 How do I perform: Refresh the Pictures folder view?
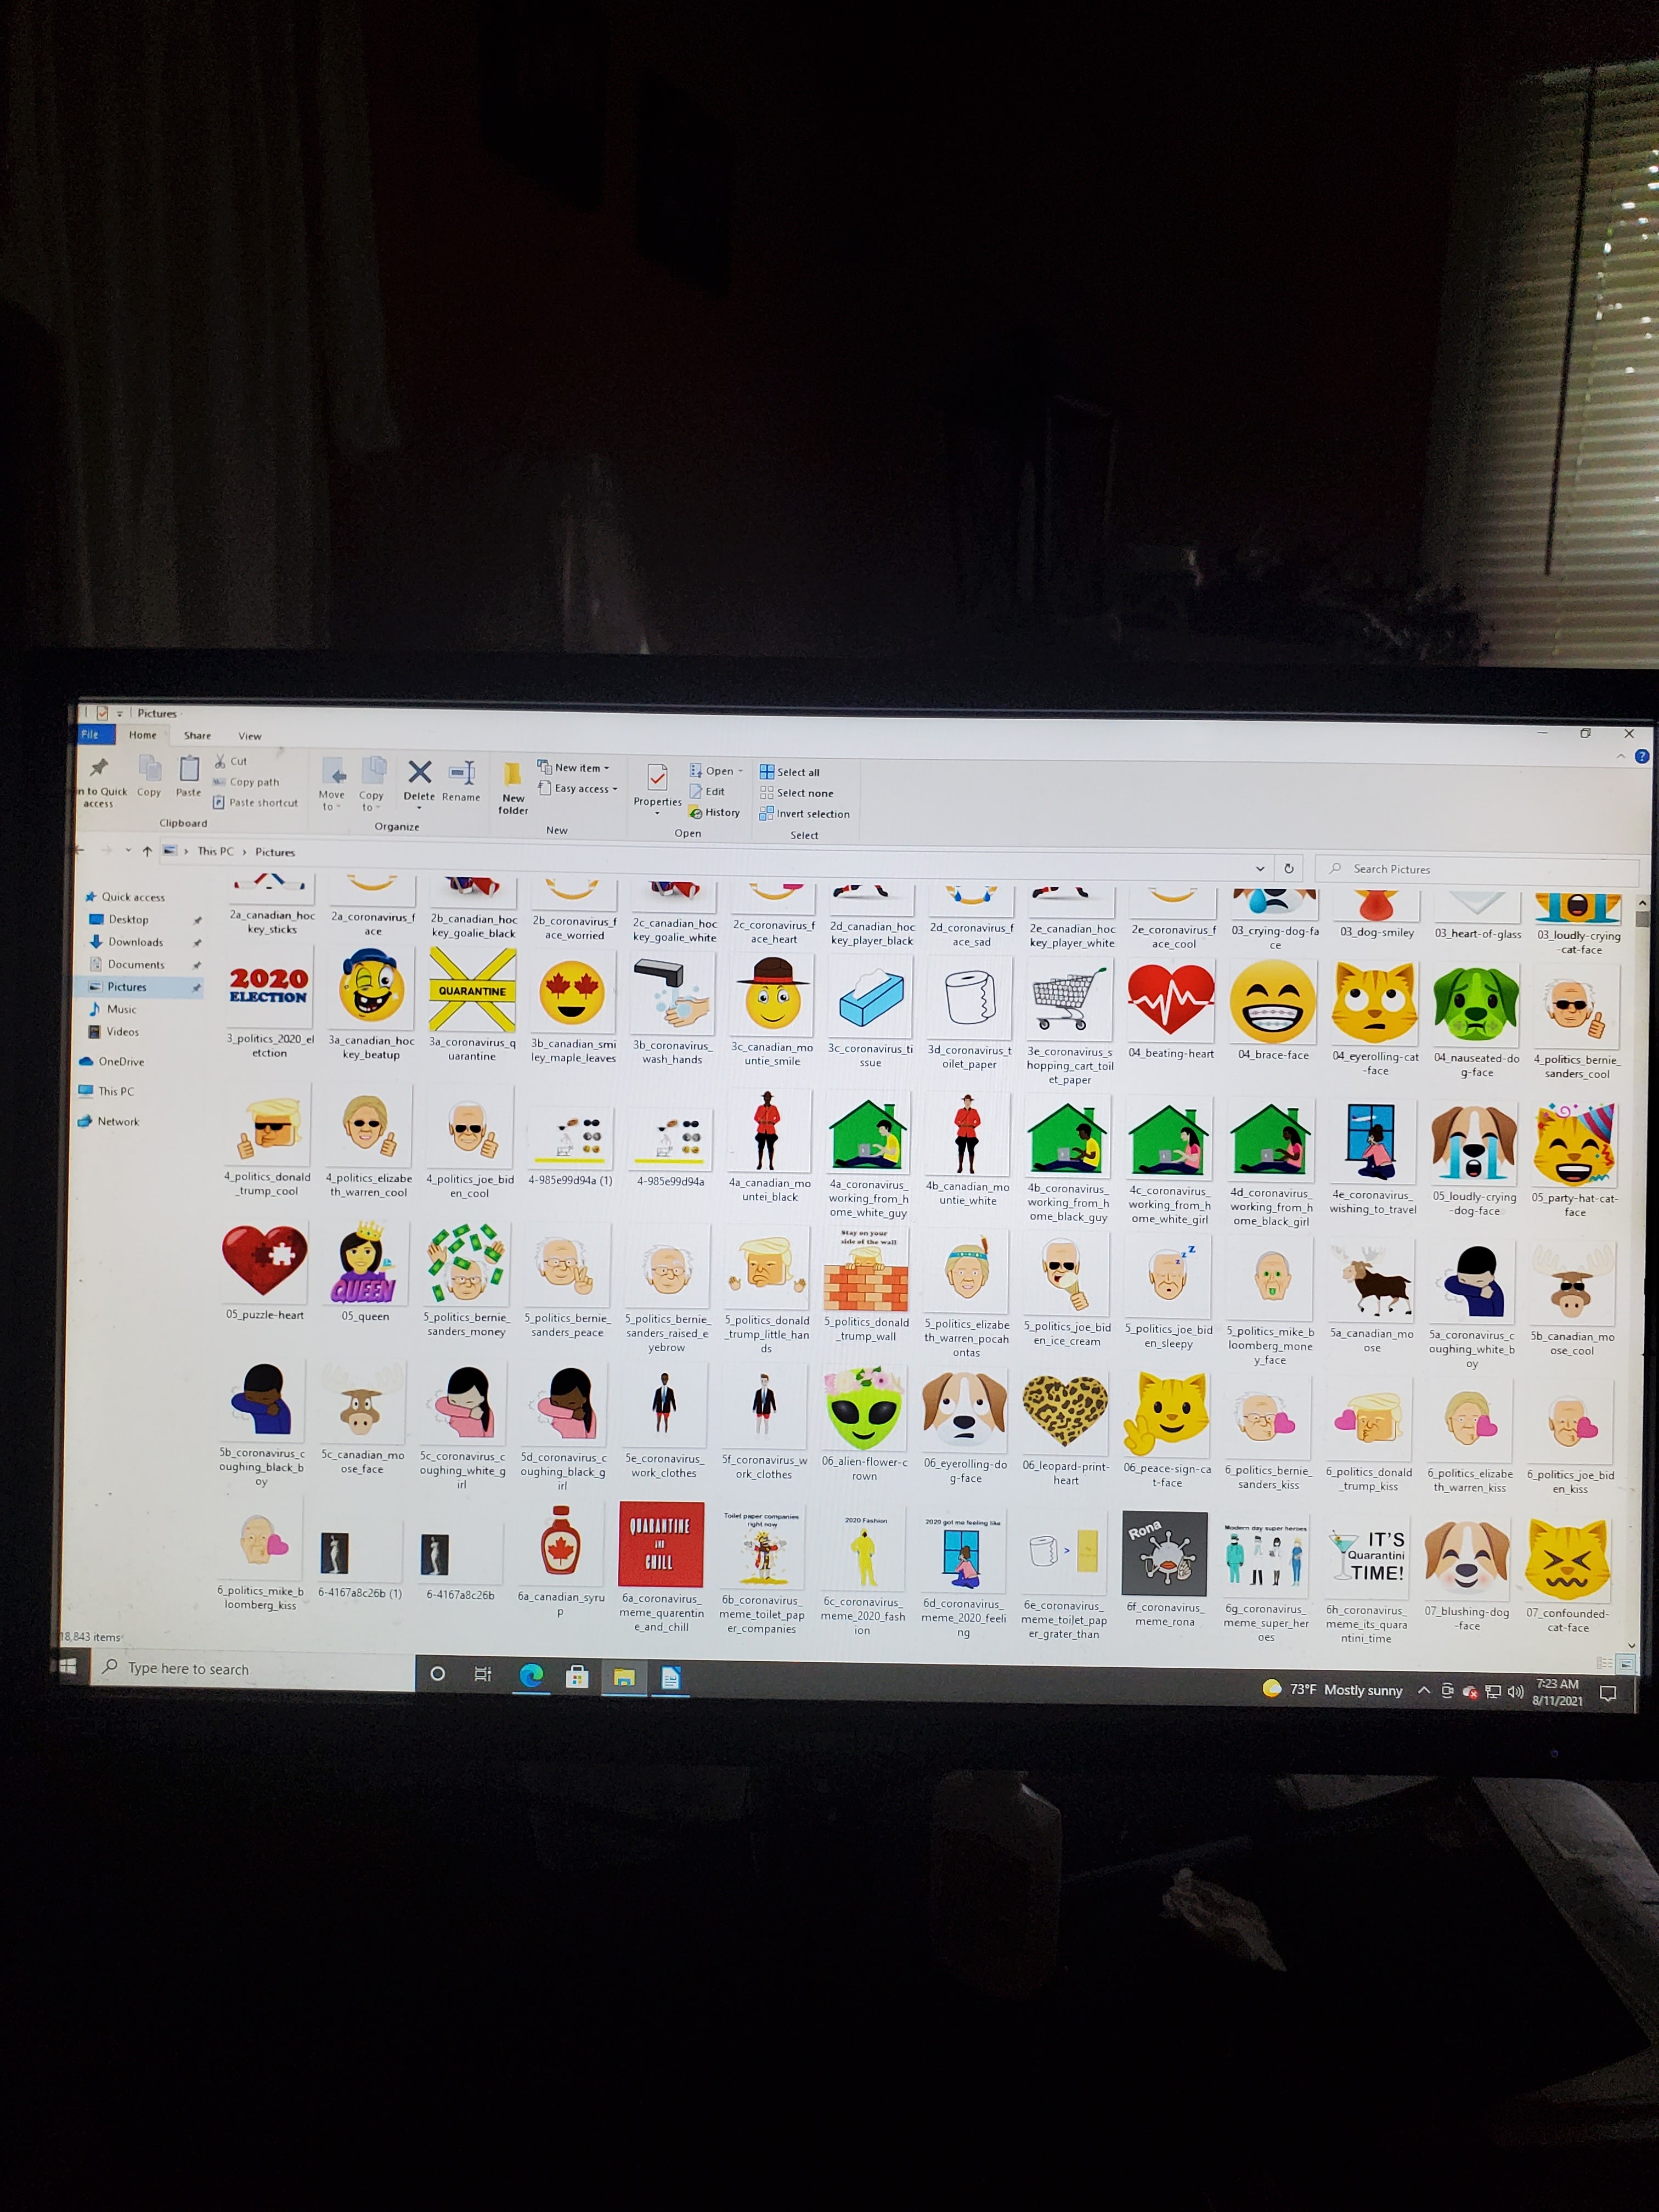pyautogui.click(x=1288, y=868)
